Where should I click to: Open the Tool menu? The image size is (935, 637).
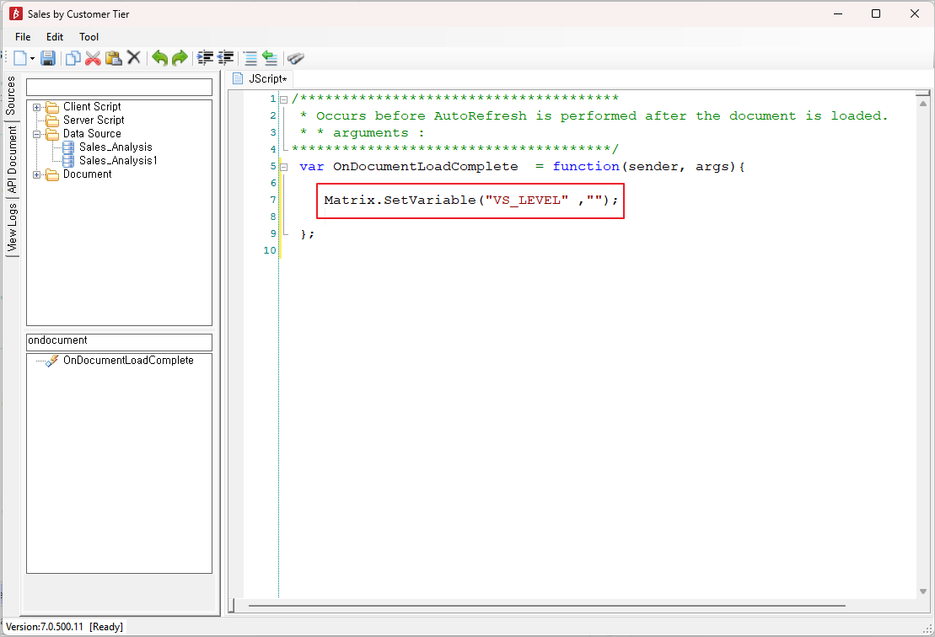tap(89, 37)
